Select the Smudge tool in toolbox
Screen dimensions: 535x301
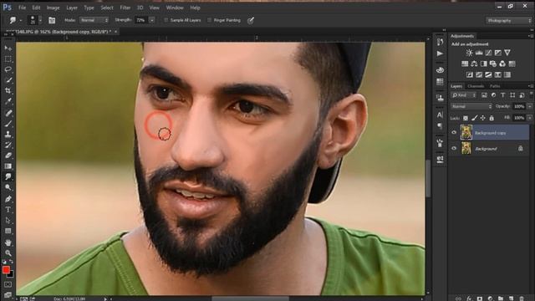[8, 176]
